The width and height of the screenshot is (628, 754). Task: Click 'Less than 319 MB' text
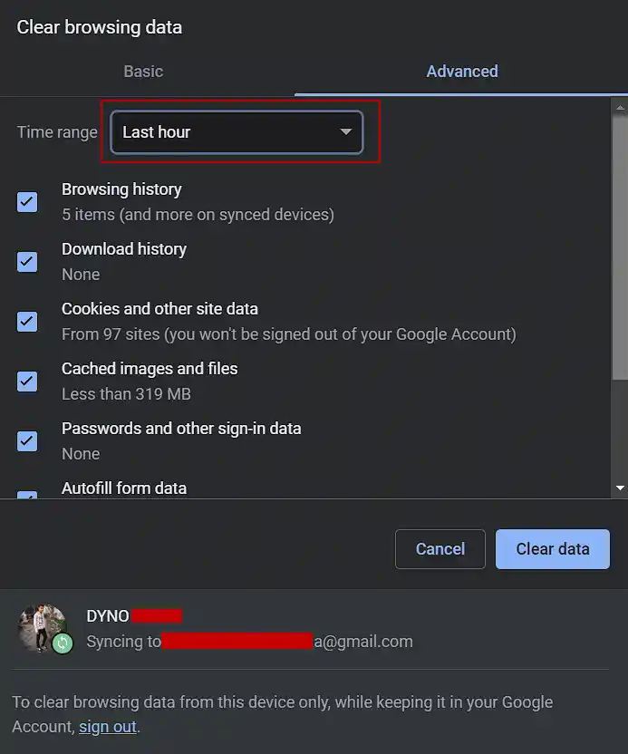tap(126, 394)
